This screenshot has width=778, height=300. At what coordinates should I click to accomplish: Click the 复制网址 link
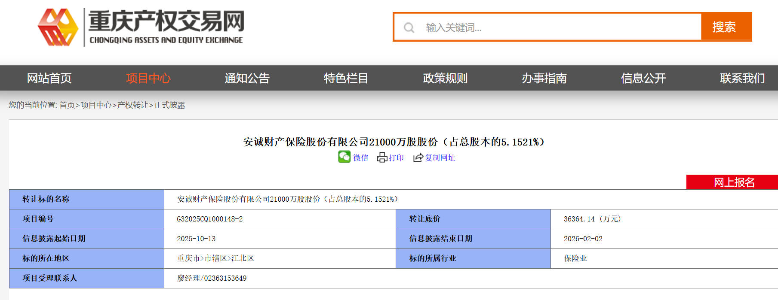(x=440, y=158)
